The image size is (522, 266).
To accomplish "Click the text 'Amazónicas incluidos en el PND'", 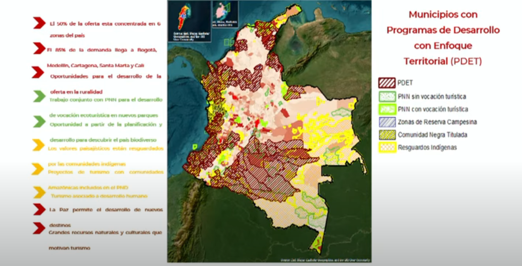I will click(88, 188).
